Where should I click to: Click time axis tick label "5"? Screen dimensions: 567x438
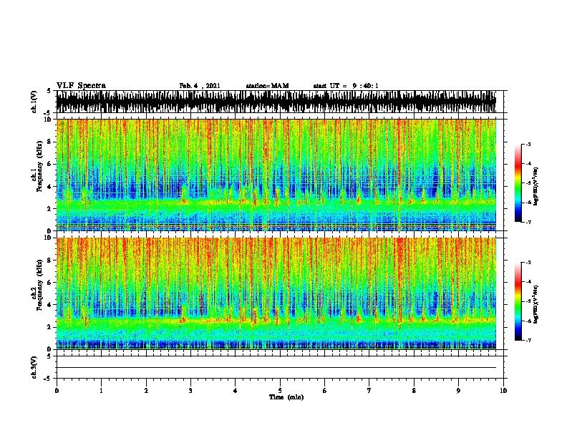click(x=280, y=390)
